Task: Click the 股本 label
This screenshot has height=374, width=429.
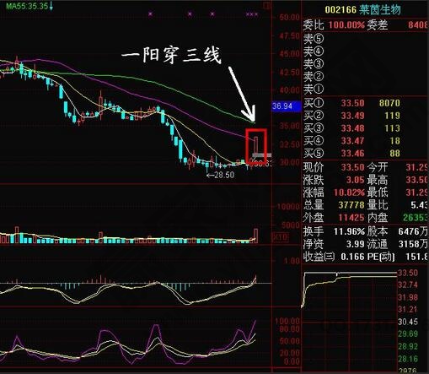Action: pyautogui.click(x=378, y=231)
